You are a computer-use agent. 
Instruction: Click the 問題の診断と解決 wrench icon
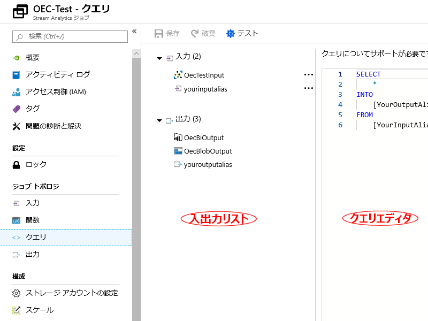(17, 126)
